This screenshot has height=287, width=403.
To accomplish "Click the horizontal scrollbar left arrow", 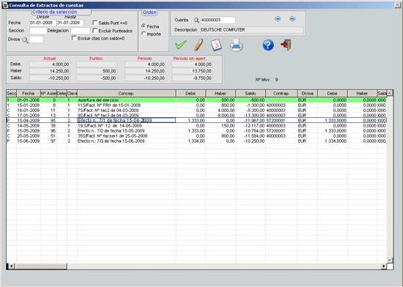I will click(x=11, y=266).
